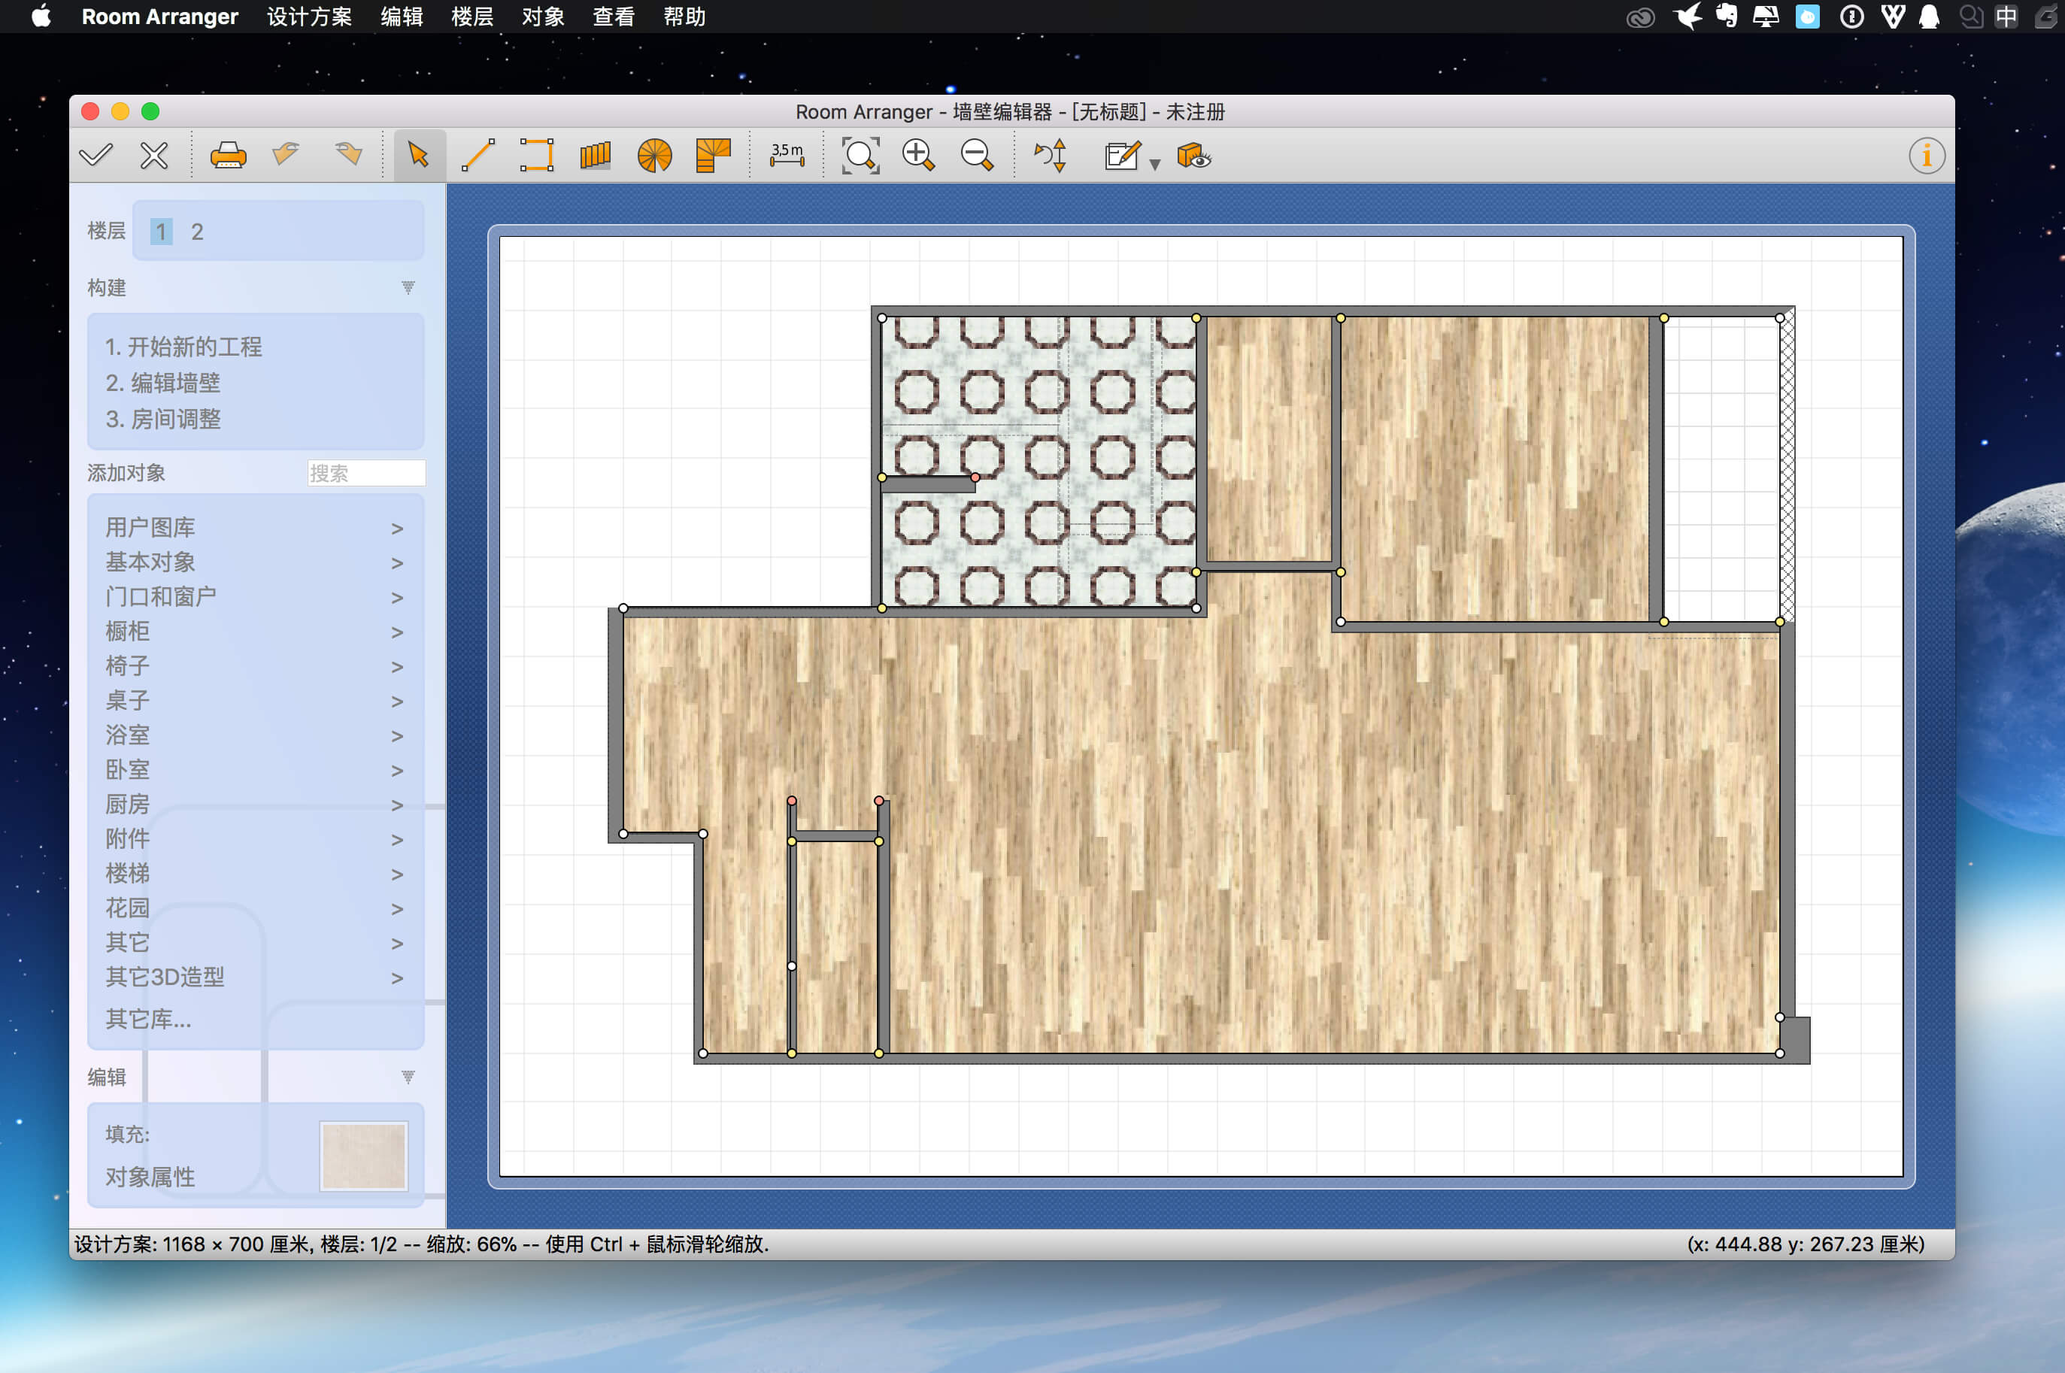Click 2. 编辑墙壁 step
2065x1373 pixels.
pos(163,383)
